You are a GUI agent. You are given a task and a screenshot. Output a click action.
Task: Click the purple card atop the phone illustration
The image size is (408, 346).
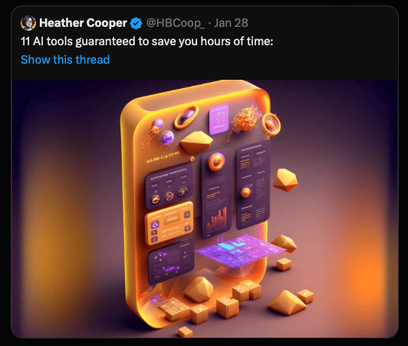(x=219, y=119)
